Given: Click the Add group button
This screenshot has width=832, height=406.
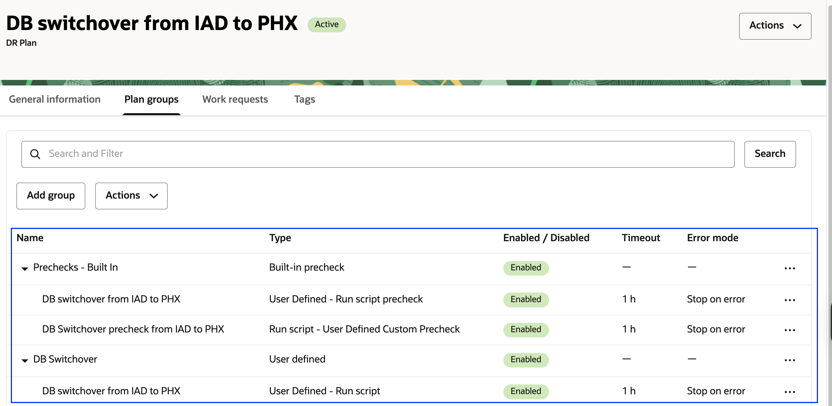Looking at the screenshot, I should pos(50,196).
